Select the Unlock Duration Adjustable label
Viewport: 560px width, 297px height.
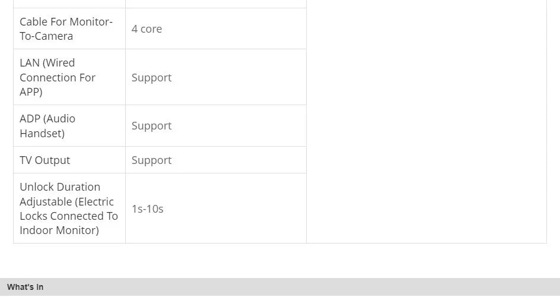69,208
